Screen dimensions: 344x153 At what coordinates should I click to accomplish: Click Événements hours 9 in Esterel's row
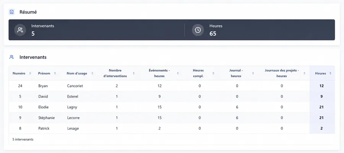coord(159,96)
